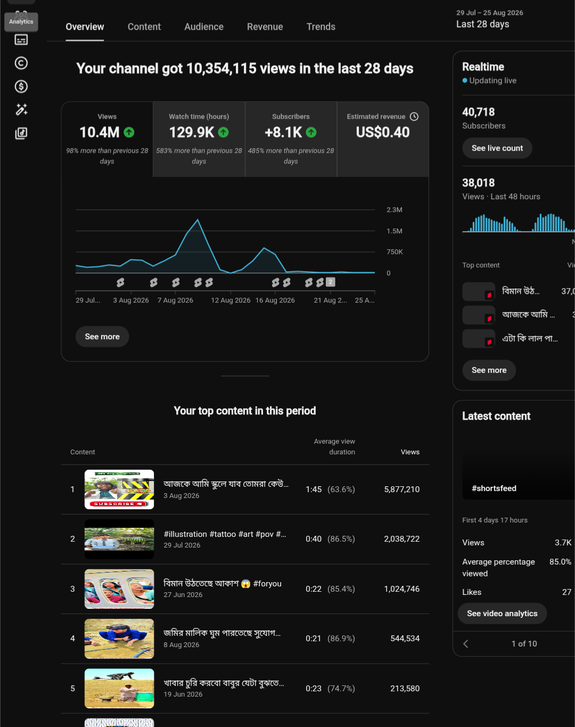Screen dimensions: 575x727
Task: Go to previous latest content item
Action: (466, 644)
